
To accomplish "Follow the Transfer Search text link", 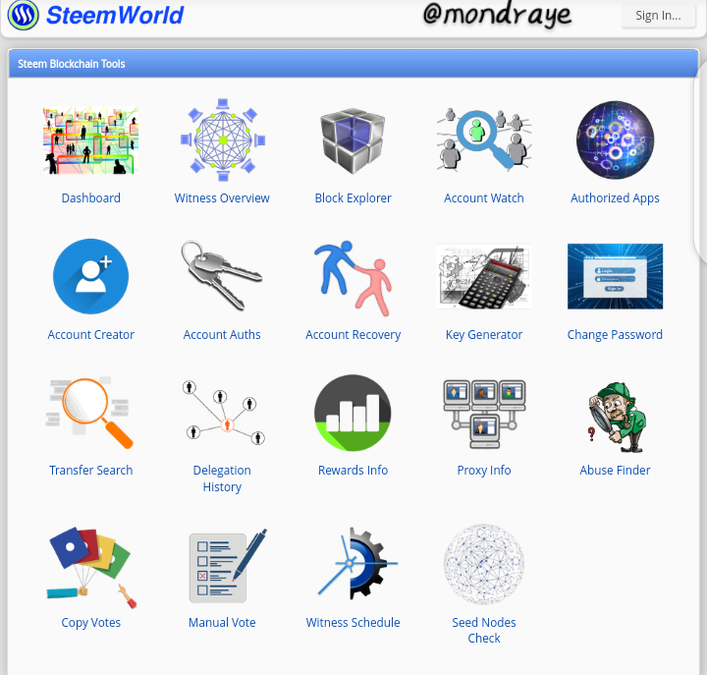I will (x=90, y=471).
